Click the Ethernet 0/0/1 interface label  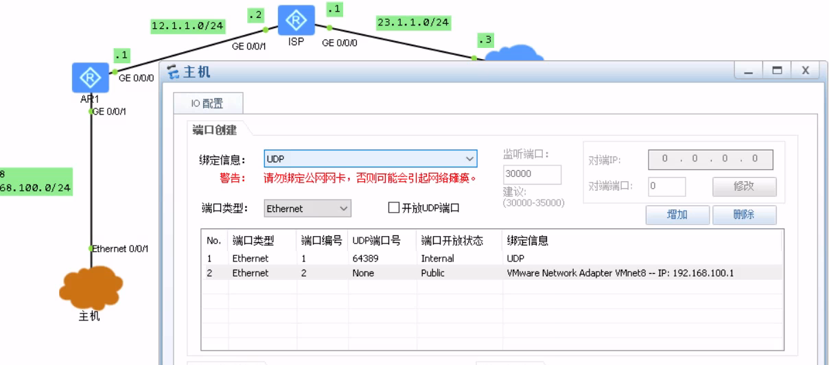pyautogui.click(x=121, y=248)
